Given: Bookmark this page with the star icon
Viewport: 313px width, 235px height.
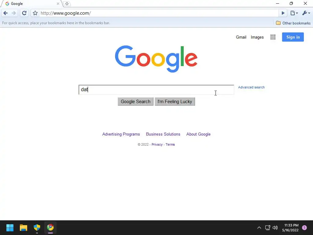Looking at the screenshot, I should pos(35,13).
